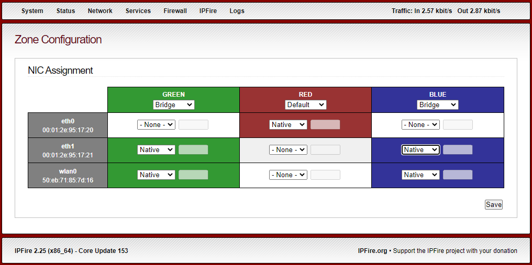Image resolution: width=532 pixels, height=265 pixels.
Task: Change eth0 BLUE assignment dropdown
Action: coord(420,125)
